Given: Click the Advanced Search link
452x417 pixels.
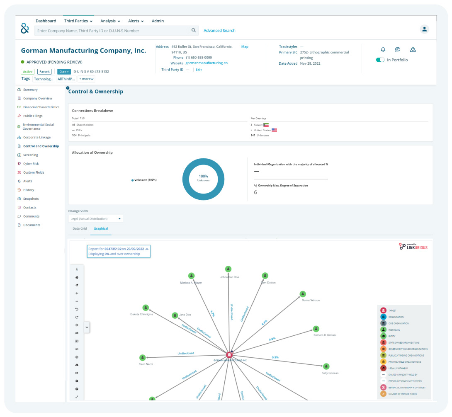Looking at the screenshot, I should point(219,31).
